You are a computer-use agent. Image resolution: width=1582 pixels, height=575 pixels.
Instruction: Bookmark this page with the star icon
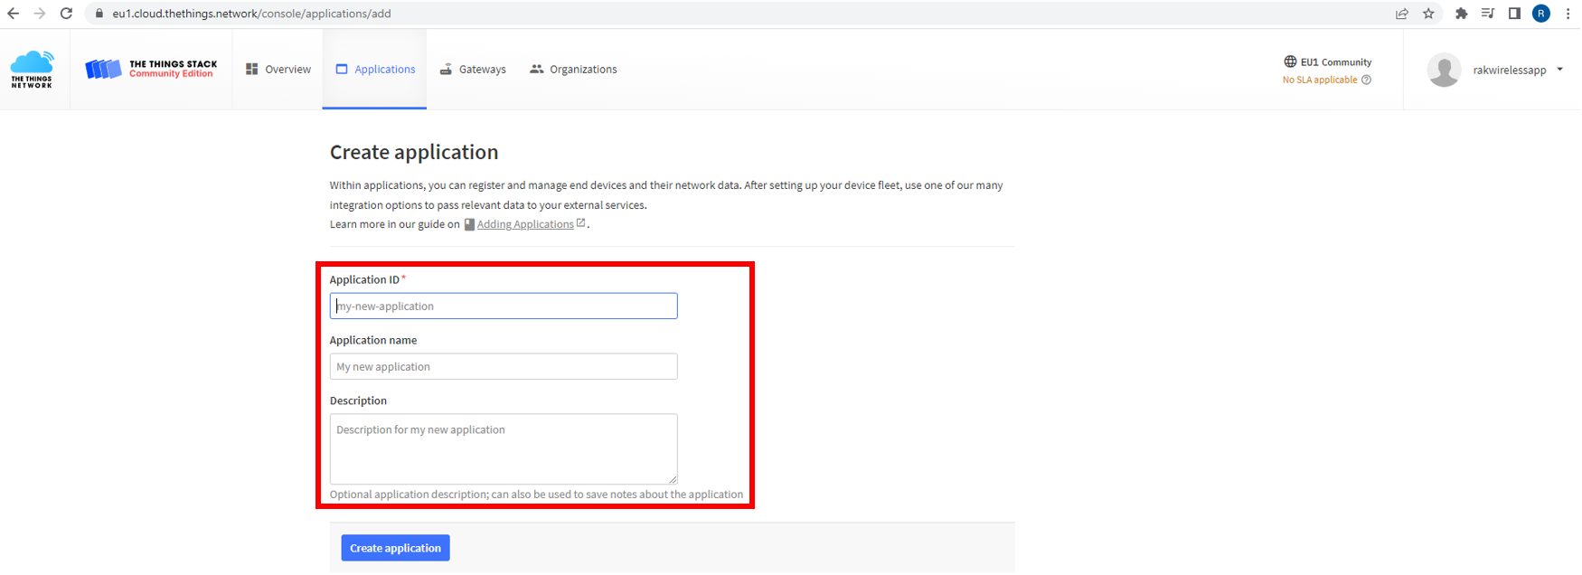[1428, 14]
